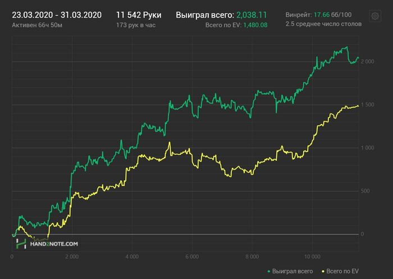Click the EV total value 1,480.08
Screen dimensions: 393x279
click(255, 25)
